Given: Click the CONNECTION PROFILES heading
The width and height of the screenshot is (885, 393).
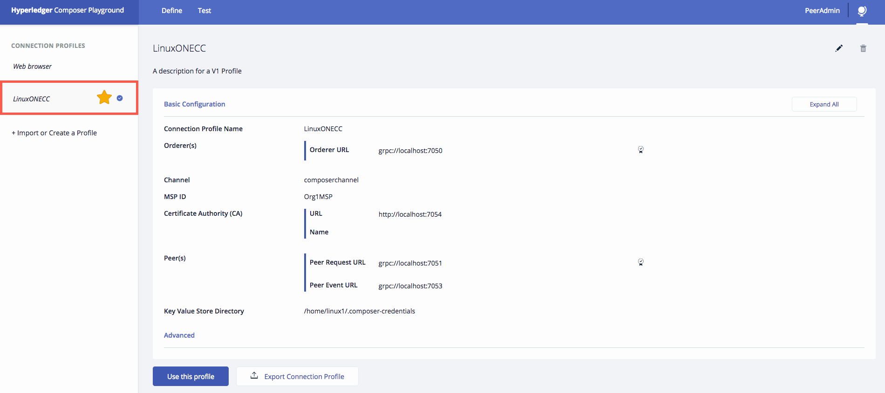Looking at the screenshot, I should pyautogui.click(x=48, y=46).
